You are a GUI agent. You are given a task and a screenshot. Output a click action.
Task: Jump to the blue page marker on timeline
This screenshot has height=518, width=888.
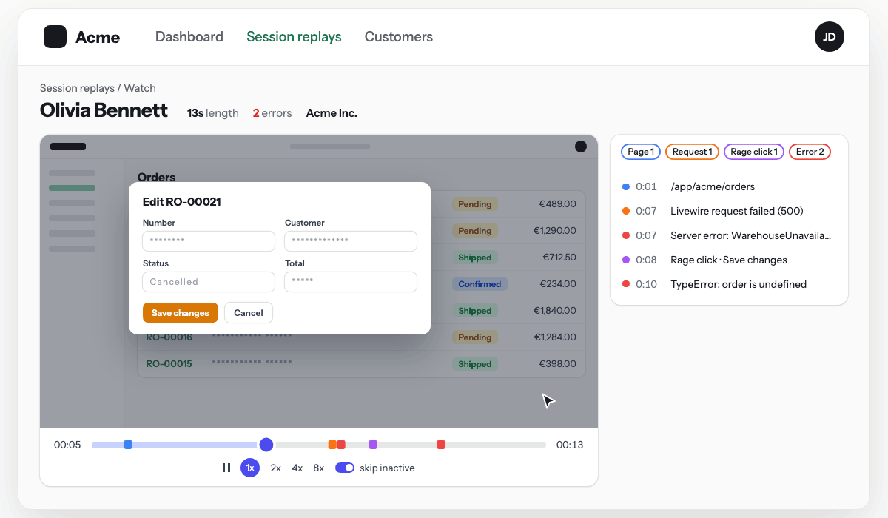pyautogui.click(x=128, y=445)
